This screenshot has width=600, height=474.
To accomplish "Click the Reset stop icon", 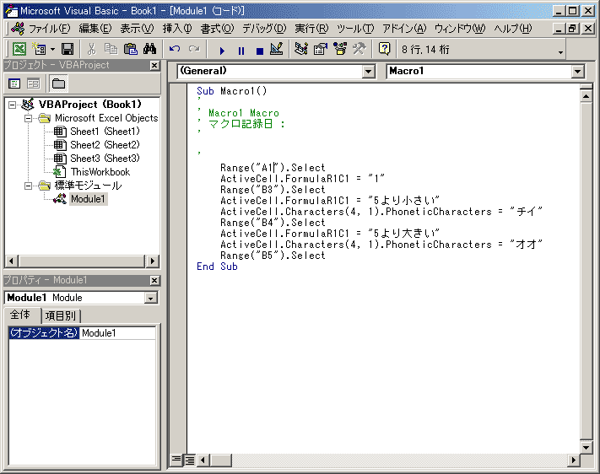I will [x=260, y=50].
